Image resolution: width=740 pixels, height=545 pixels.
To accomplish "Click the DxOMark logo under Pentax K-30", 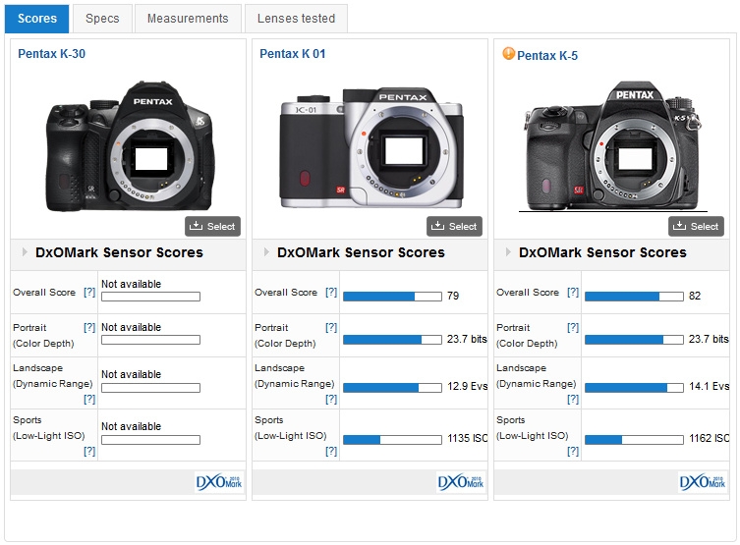I will point(219,482).
